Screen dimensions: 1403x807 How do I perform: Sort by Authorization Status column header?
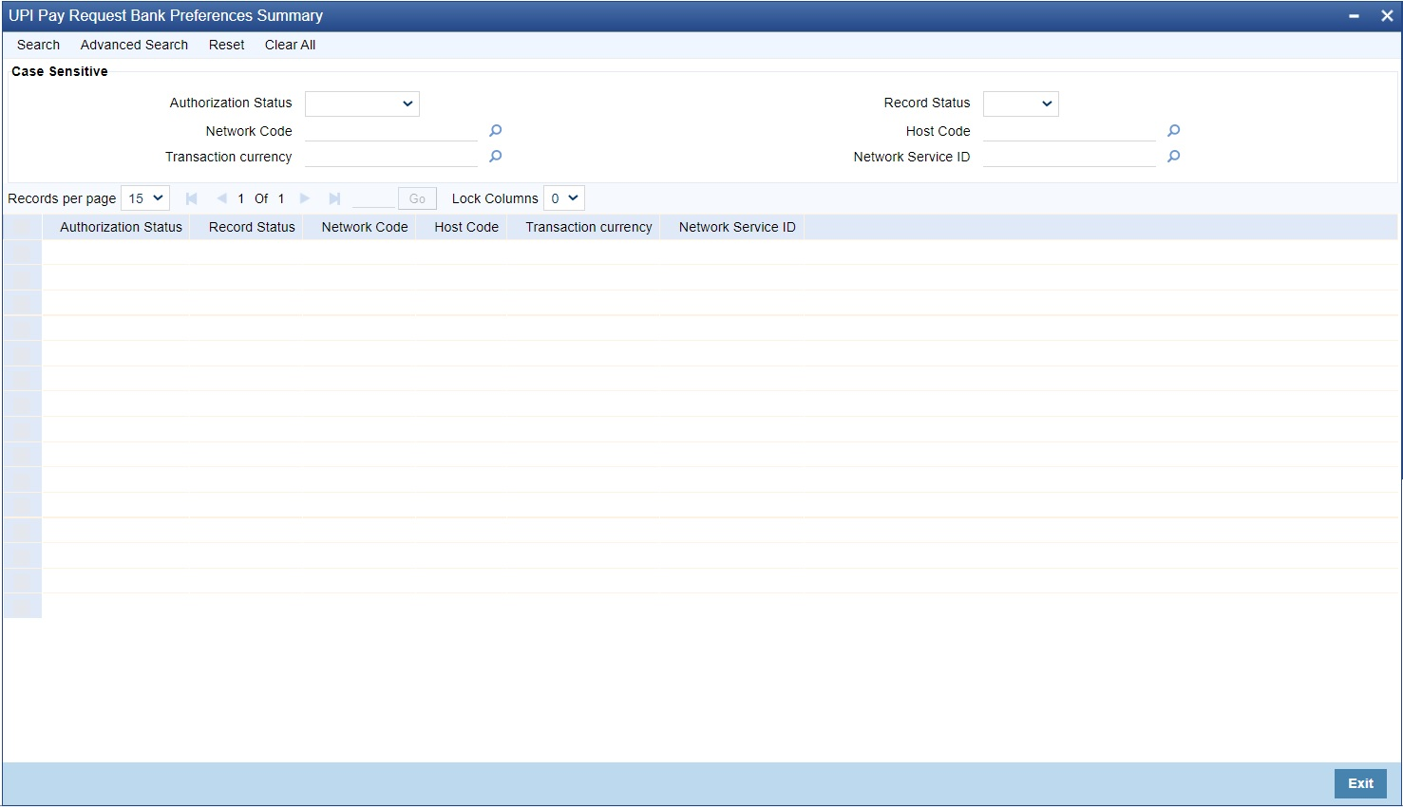(121, 227)
